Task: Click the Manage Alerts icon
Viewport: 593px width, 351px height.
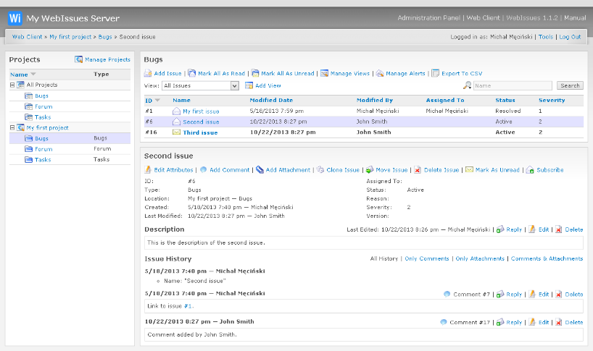Action: (380, 73)
